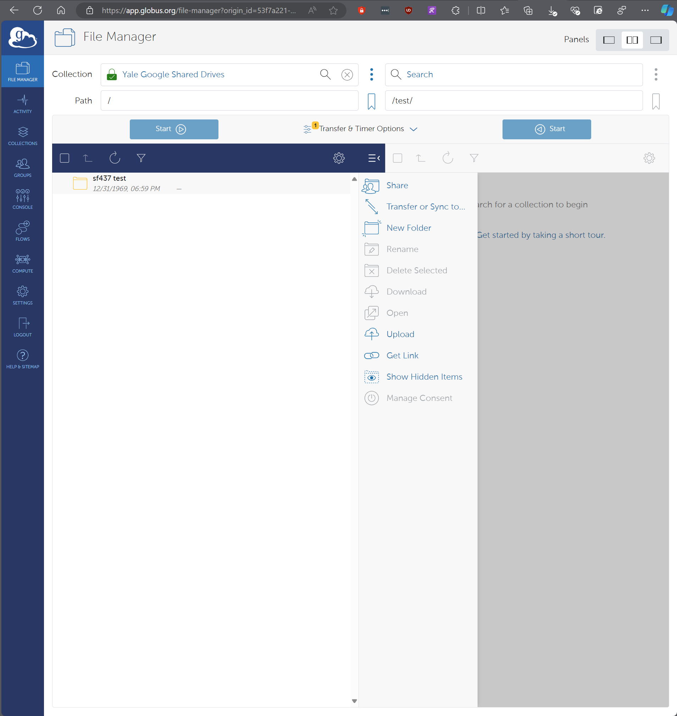Select Transfer or Sync to... option
The image size is (677, 716).
point(426,206)
